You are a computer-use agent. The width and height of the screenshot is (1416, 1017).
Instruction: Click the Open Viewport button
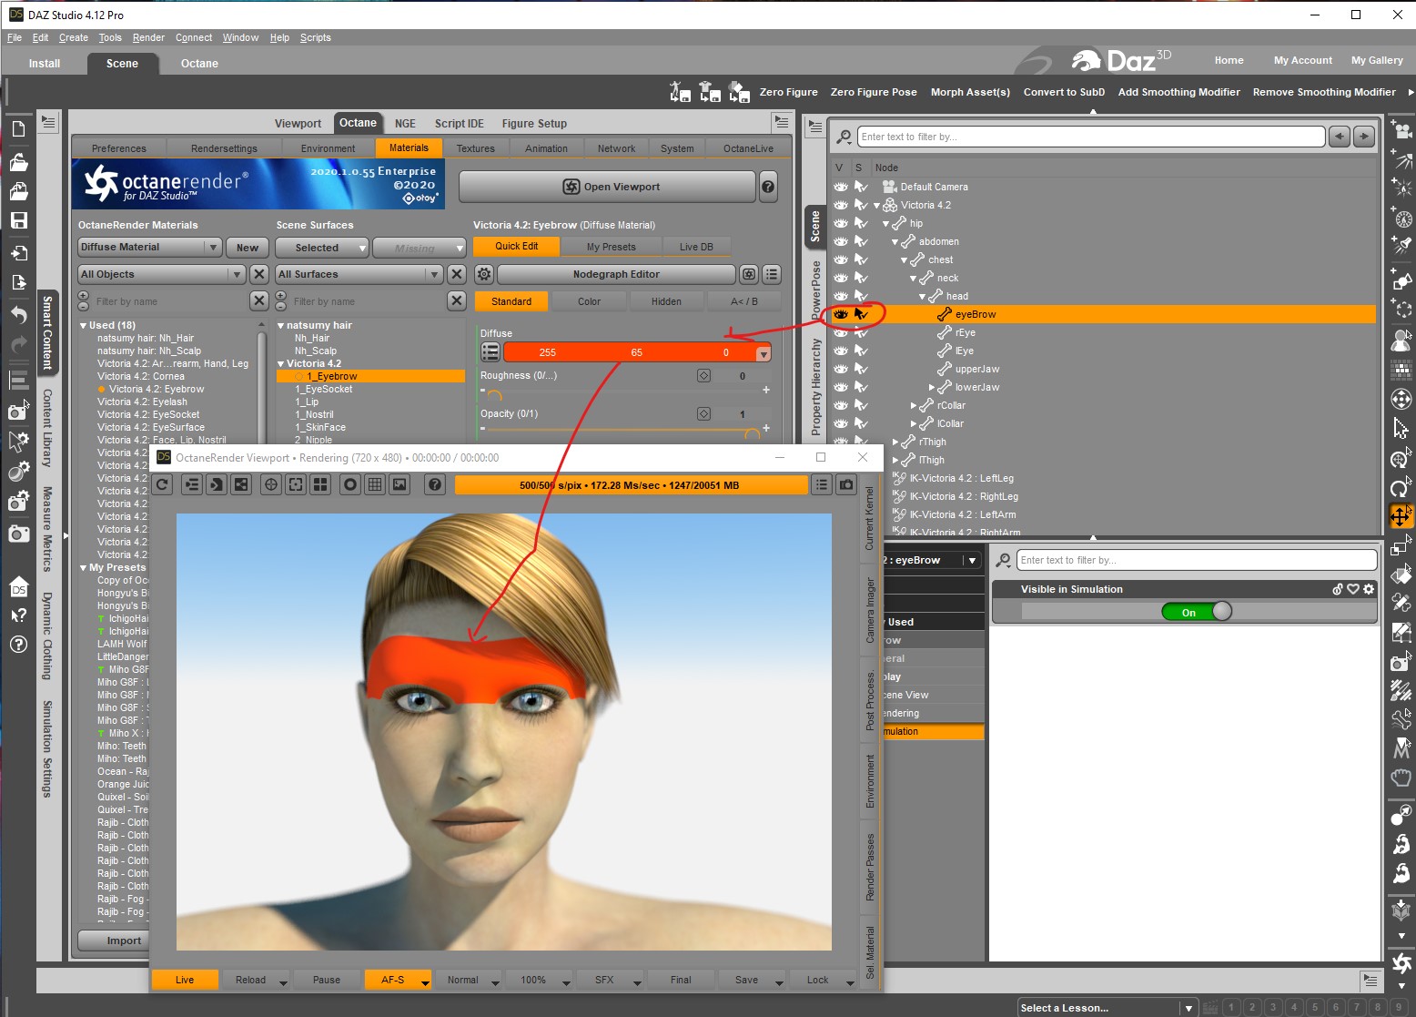pyautogui.click(x=608, y=187)
